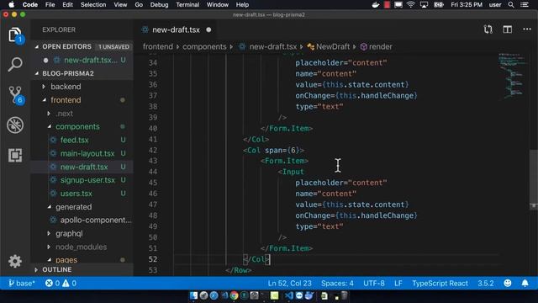Change language mode TypeScript React
This screenshot has height=303, width=538.
coord(440,284)
